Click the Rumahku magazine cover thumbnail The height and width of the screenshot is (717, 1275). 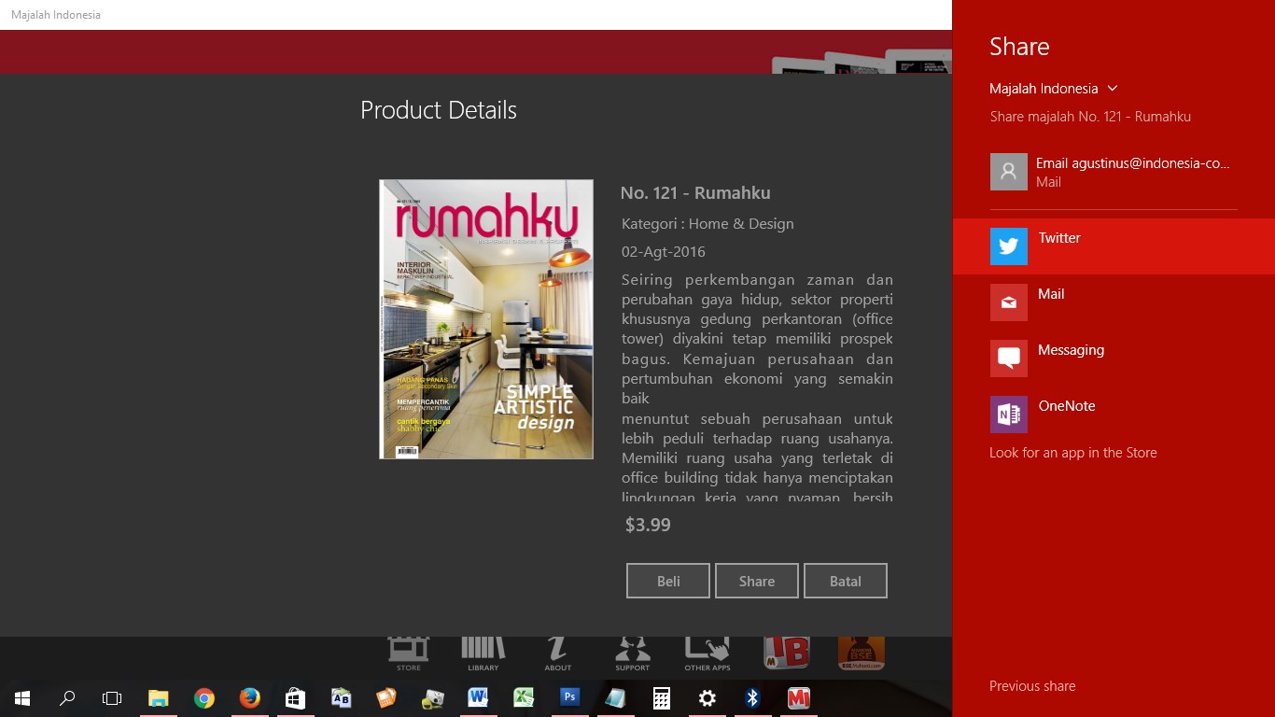[486, 319]
